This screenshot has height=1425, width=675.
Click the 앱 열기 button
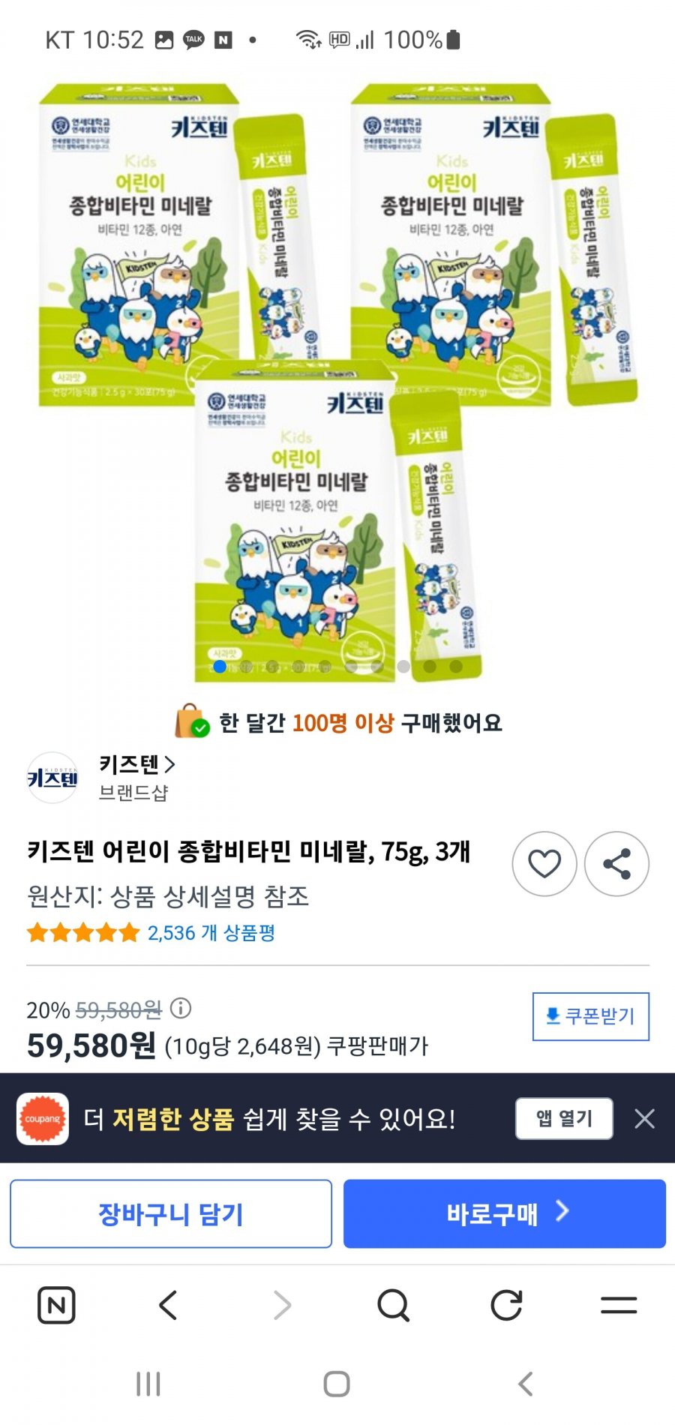pyautogui.click(x=564, y=1118)
